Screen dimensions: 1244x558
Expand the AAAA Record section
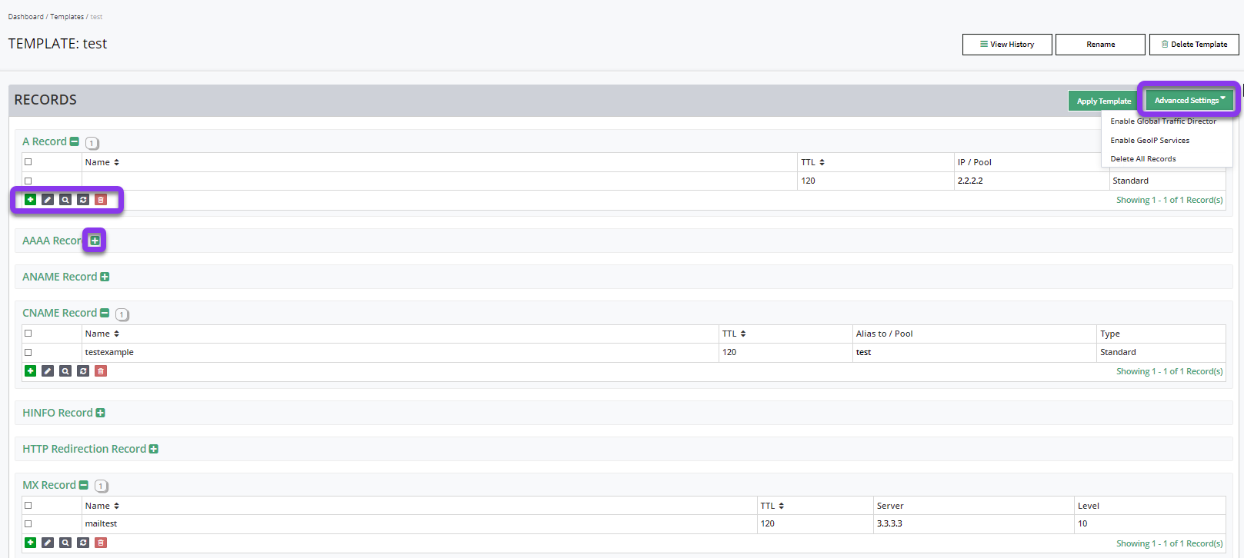(x=95, y=241)
